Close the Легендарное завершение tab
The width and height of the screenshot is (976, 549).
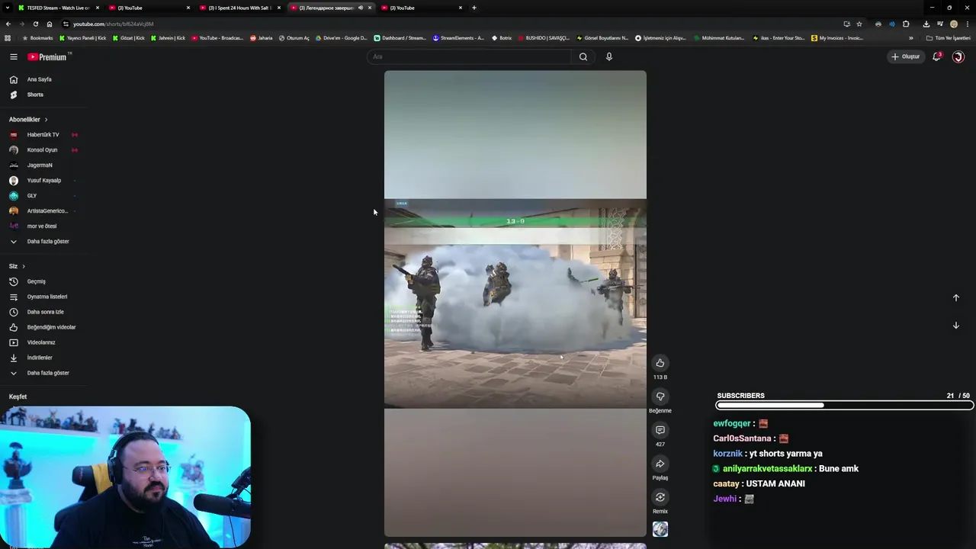[x=370, y=8]
